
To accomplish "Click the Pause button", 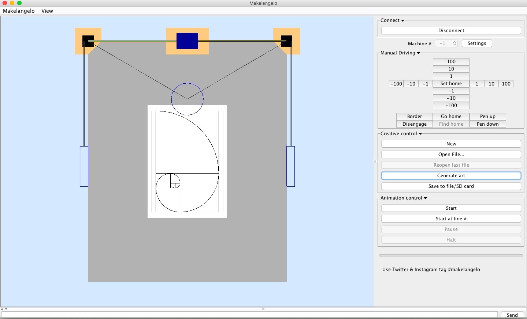I will (x=451, y=229).
